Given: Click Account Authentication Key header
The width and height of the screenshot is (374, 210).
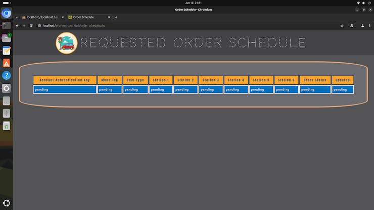Looking at the screenshot, I should 65,80.
